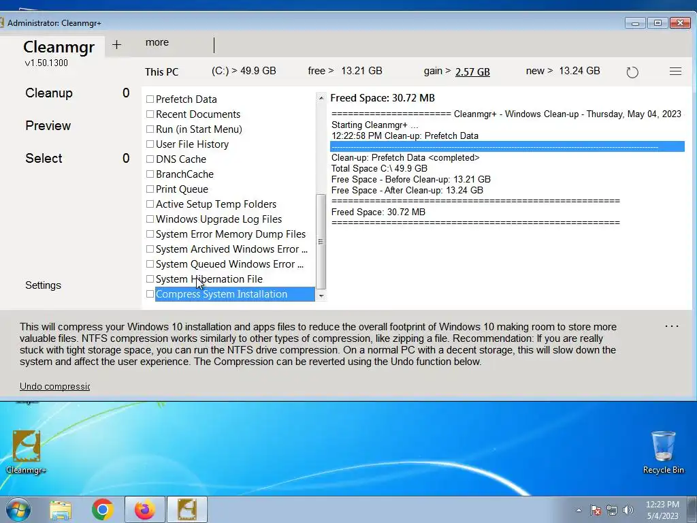Check System Hibernation File checkbox

[150, 279]
